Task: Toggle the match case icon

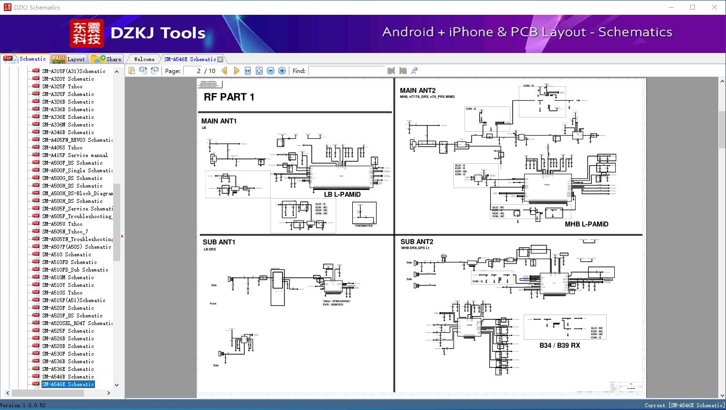Action: tap(414, 71)
